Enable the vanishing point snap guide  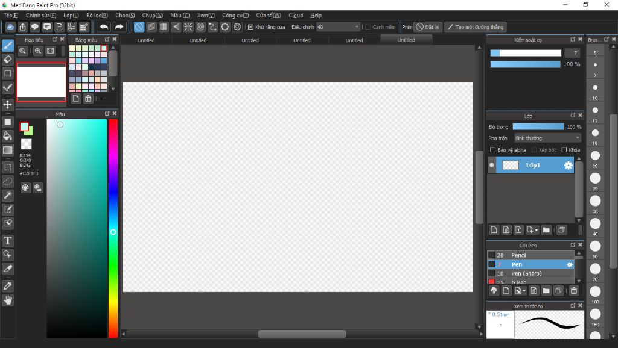pyautogui.click(x=176, y=27)
